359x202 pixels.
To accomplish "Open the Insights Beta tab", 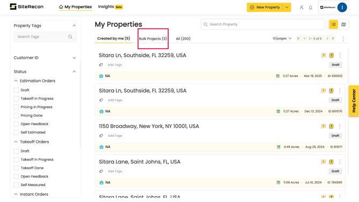I will (110, 7).
